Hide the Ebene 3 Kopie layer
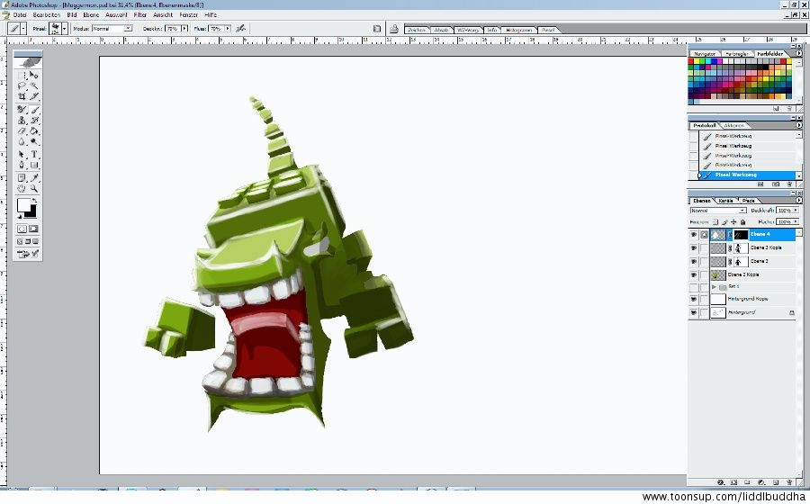The image size is (810, 504). click(x=694, y=248)
